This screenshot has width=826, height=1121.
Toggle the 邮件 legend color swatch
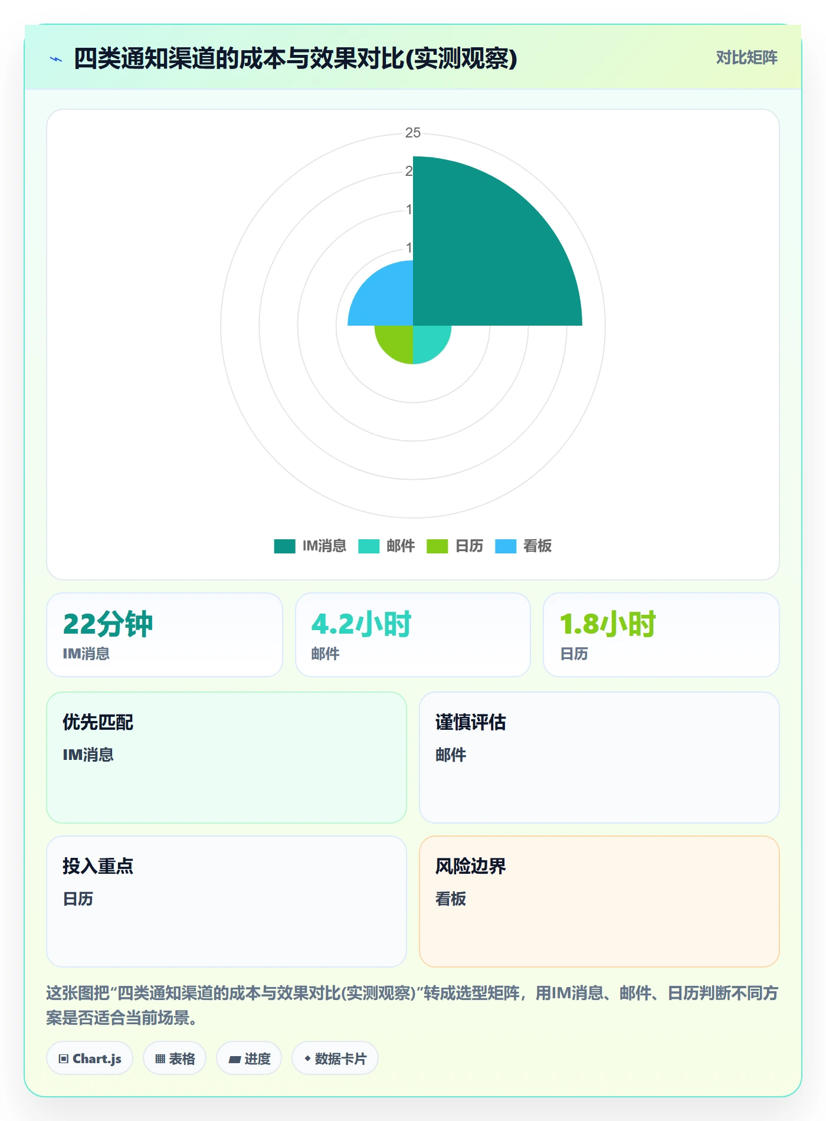click(369, 546)
